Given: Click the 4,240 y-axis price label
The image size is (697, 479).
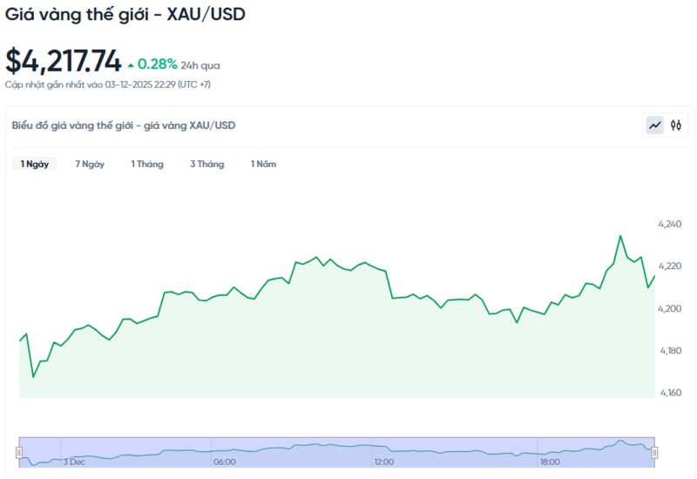Looking at the screenshot, I should 669,224.
